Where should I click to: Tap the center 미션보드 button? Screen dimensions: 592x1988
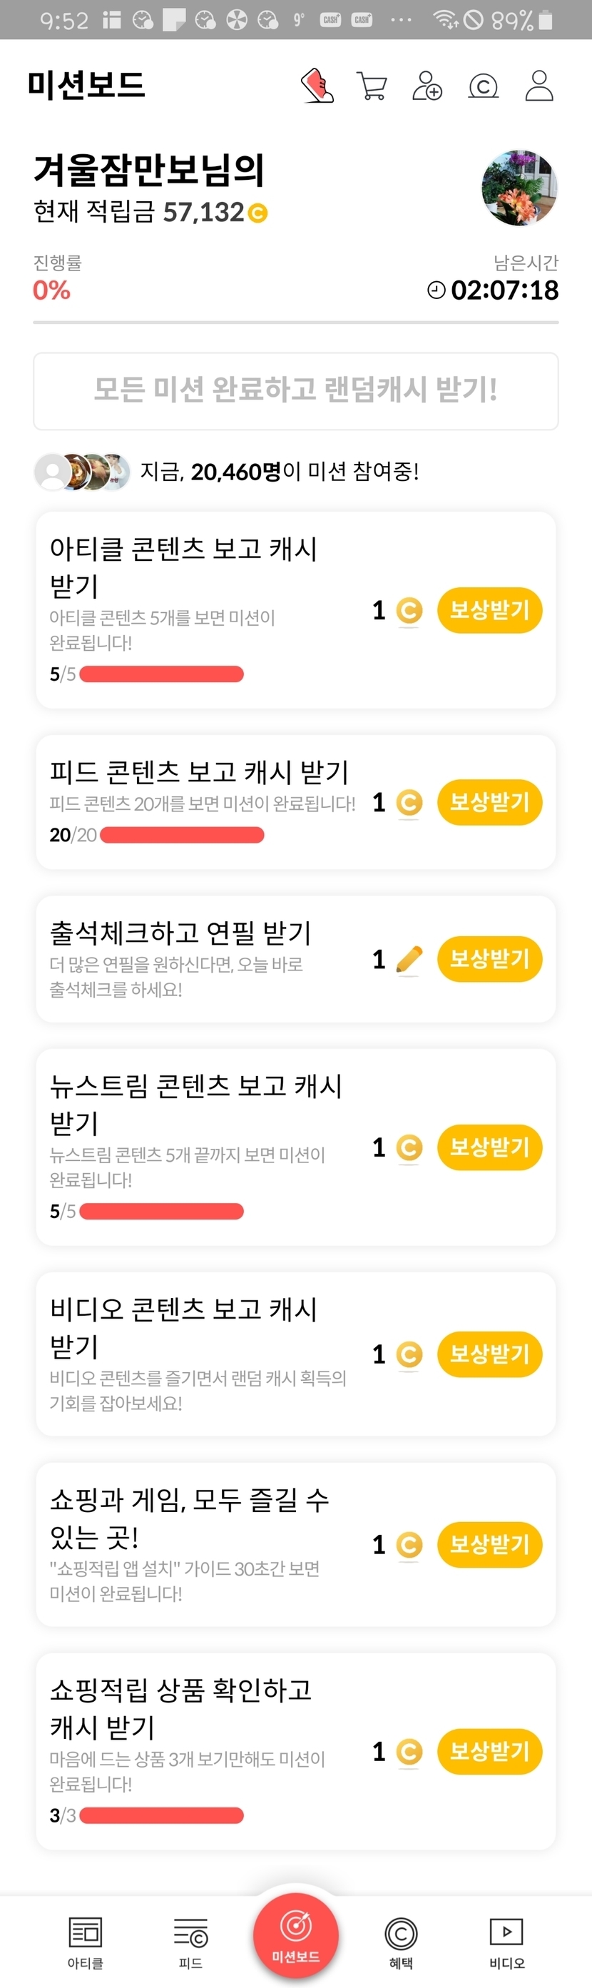(295, 1934)
